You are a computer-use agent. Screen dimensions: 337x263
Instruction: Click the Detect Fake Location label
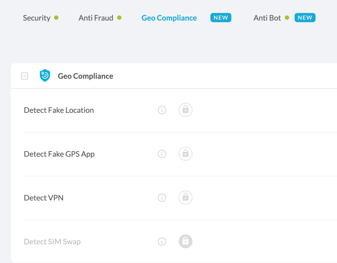tap(59, 110)
